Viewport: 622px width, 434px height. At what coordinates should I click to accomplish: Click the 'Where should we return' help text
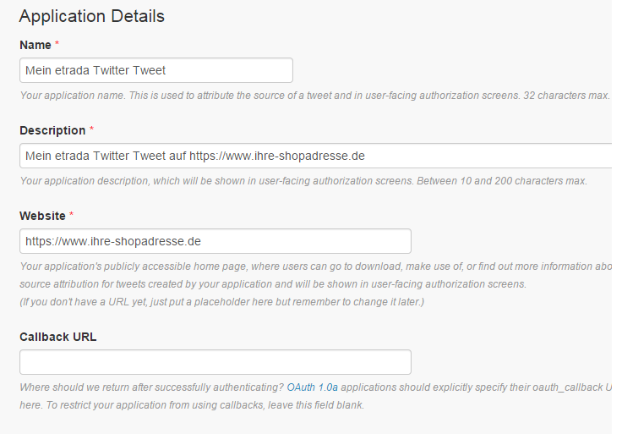pyautogui.click(x=152, y=387)
